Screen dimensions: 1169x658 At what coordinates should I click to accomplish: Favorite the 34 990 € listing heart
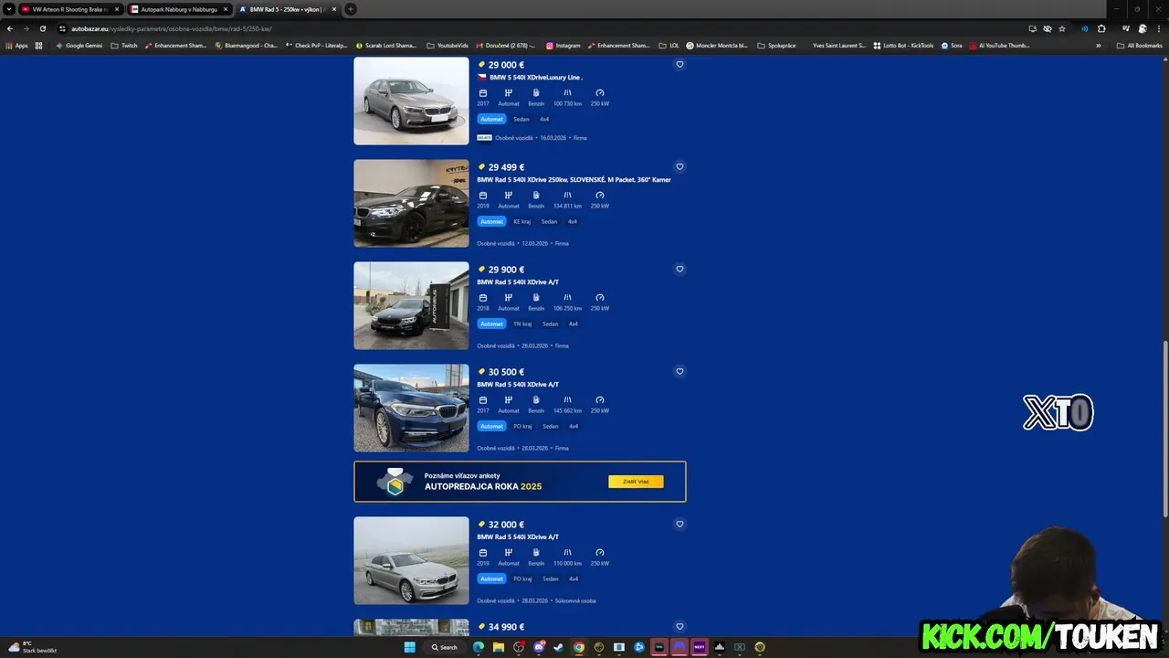coord(679,627)
